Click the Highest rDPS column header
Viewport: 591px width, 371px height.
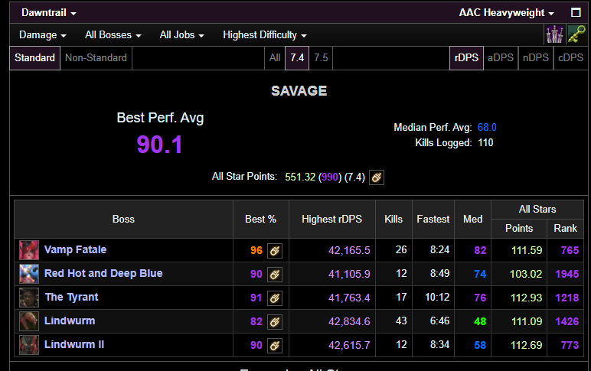click(331, 220)
